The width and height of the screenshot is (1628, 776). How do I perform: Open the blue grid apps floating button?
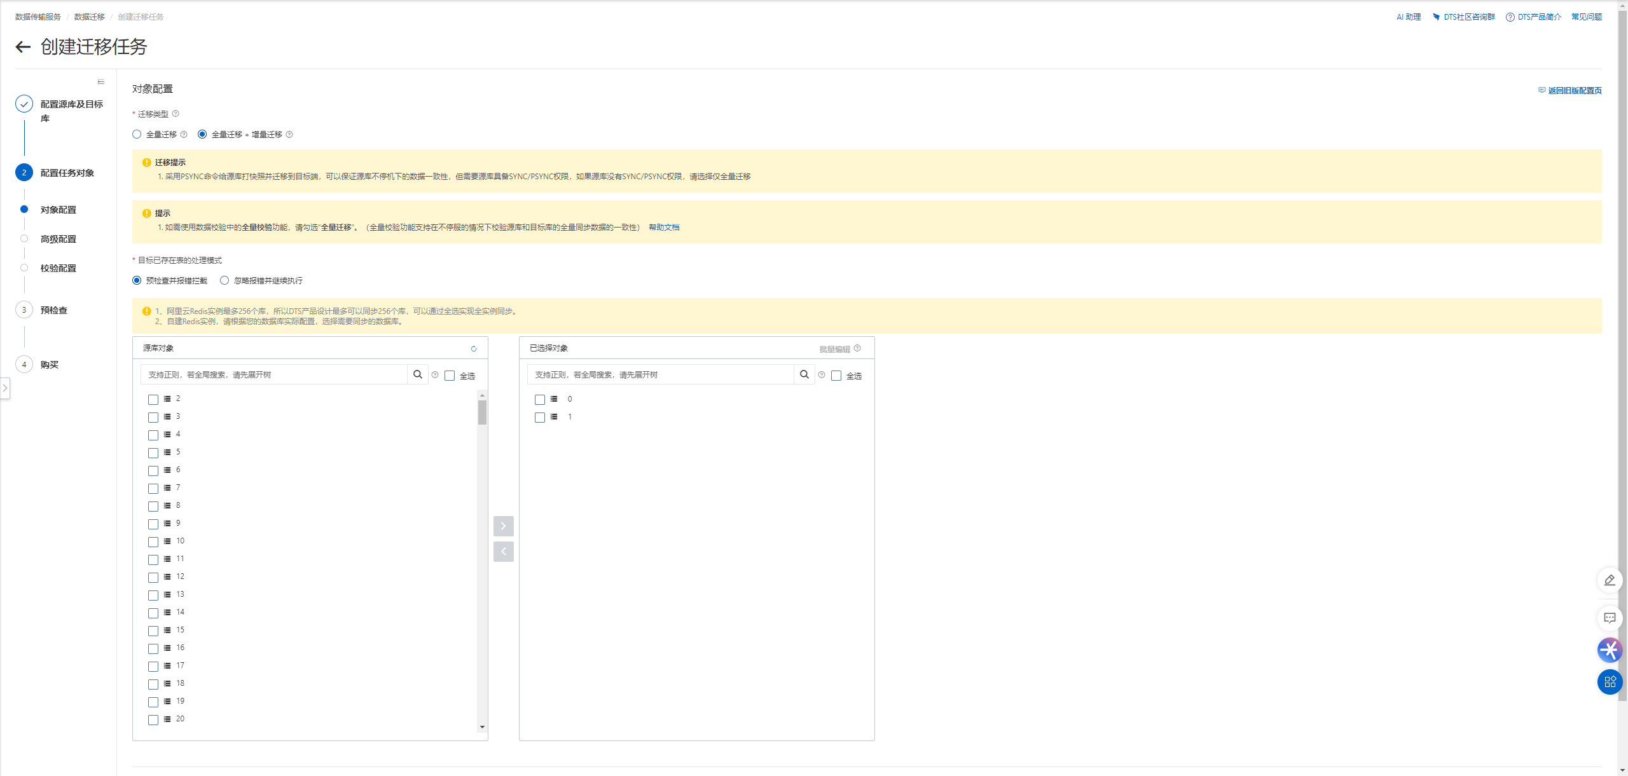pyautogui.click(x=1610, y=682)
